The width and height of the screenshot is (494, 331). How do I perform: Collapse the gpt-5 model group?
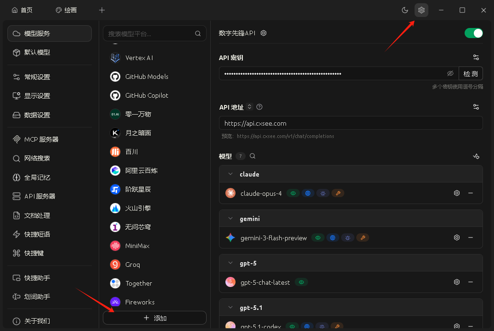230,263
